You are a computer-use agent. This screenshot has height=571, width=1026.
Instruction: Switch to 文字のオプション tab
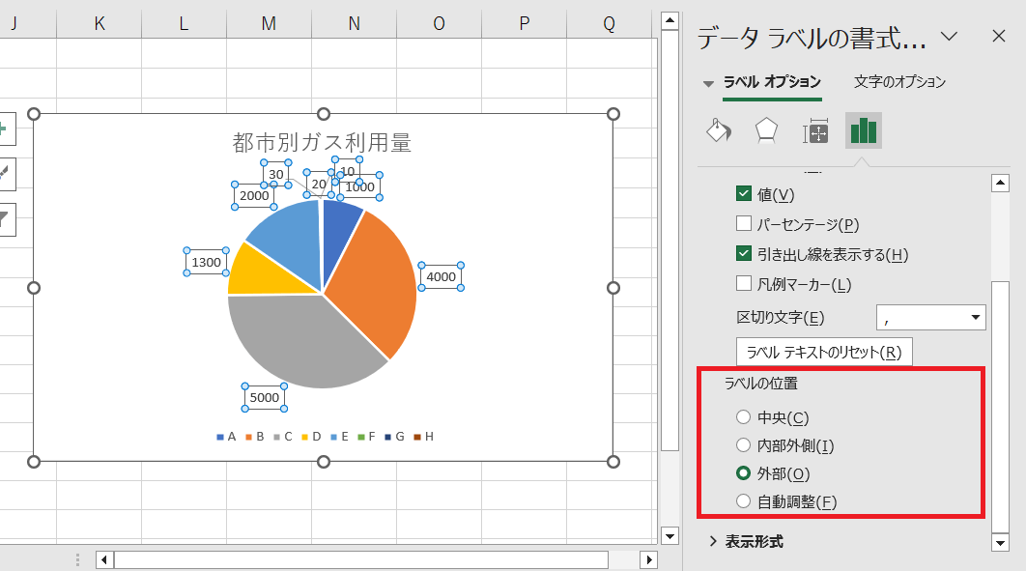point(899,82)
